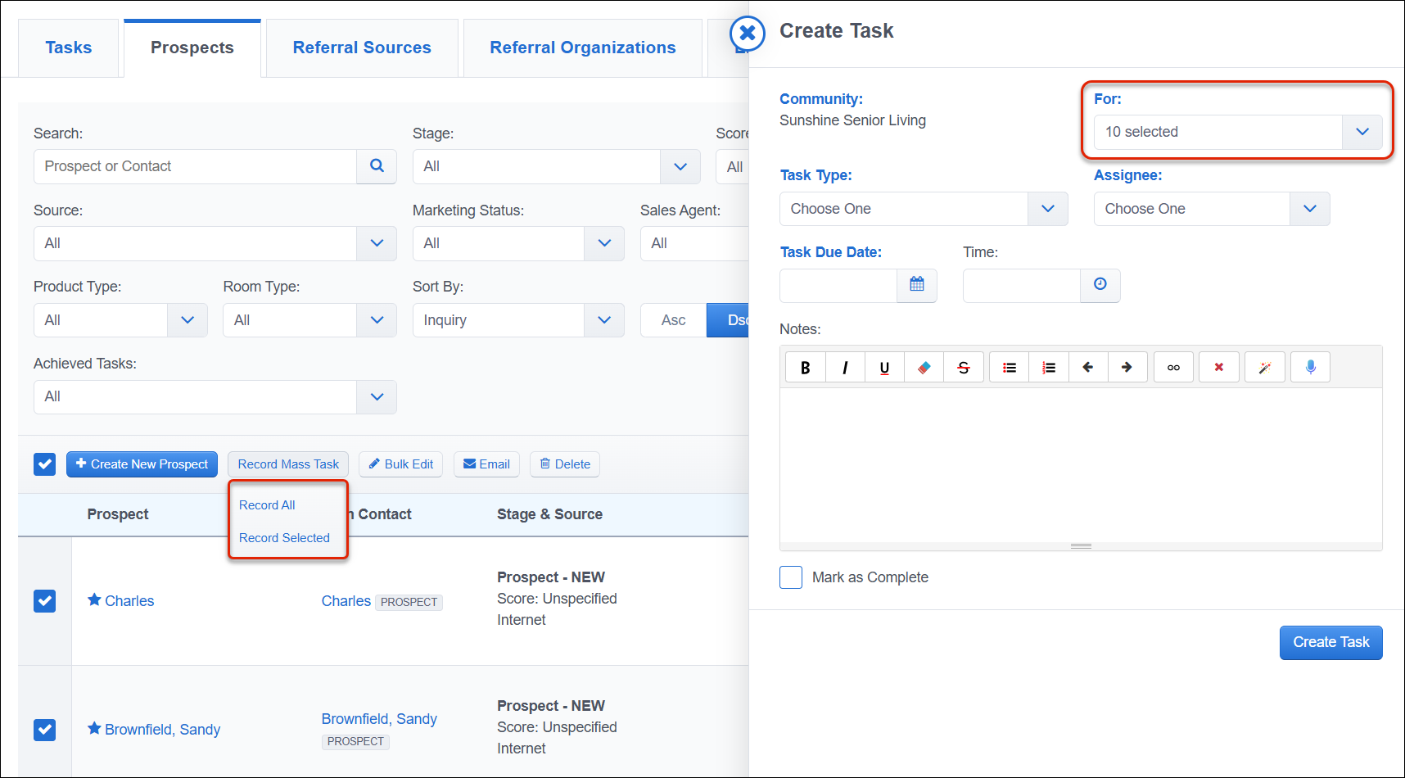Insert a bulleted list in Notes

coord(1010,368)
